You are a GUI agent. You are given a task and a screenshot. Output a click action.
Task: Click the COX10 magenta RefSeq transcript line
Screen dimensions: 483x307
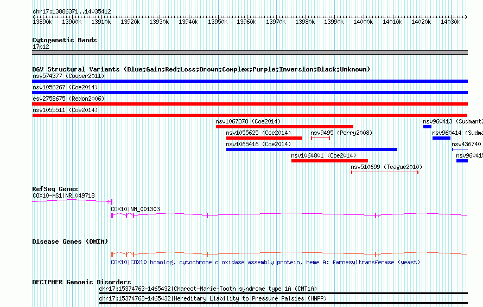click(289, 215)
